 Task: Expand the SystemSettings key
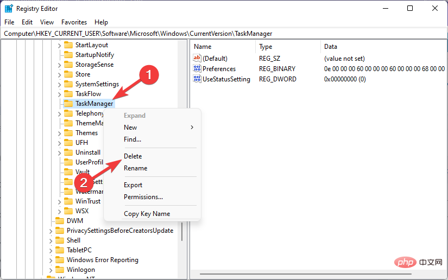pos(59,85)
